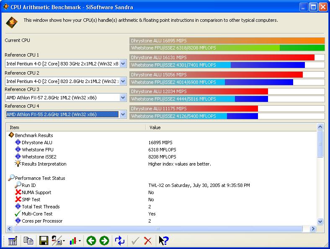Click the red X icon beside NUMA Support
The height and width of the screenshot is (249, 330).
pyautogui.click(x=18, y=192)
